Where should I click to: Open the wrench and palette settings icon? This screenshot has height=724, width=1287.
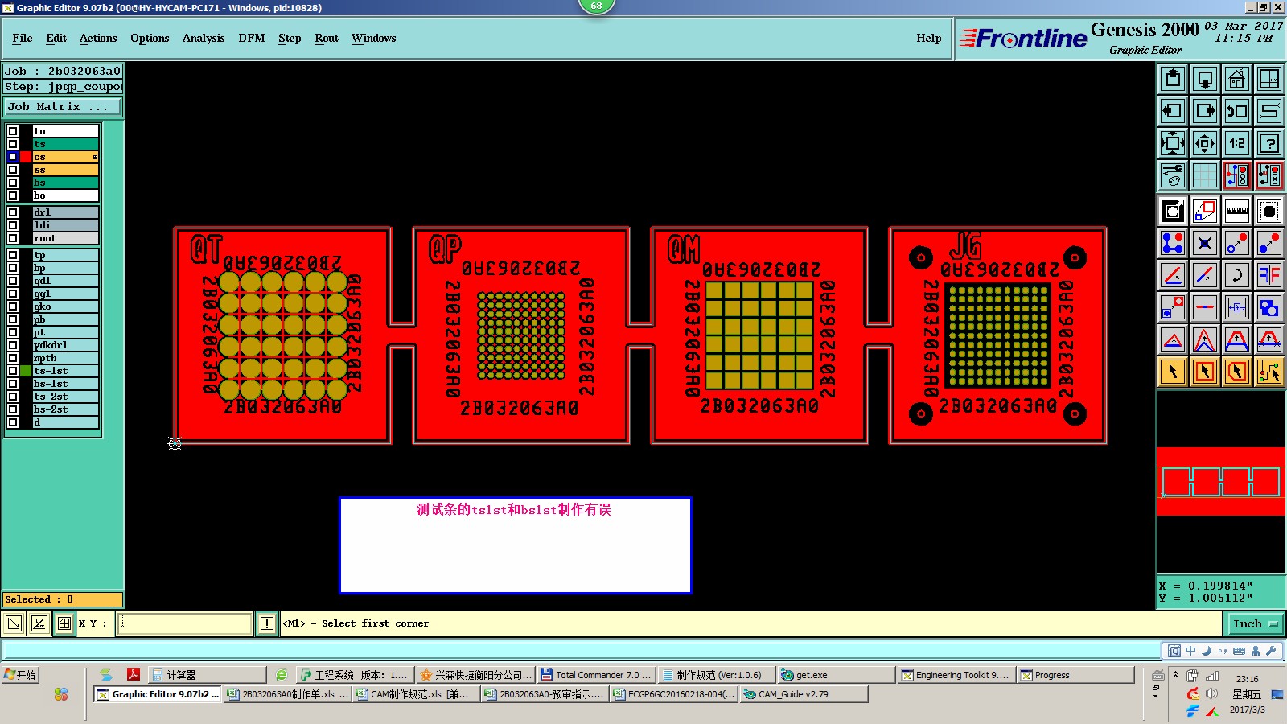(x=1173, y=175)
